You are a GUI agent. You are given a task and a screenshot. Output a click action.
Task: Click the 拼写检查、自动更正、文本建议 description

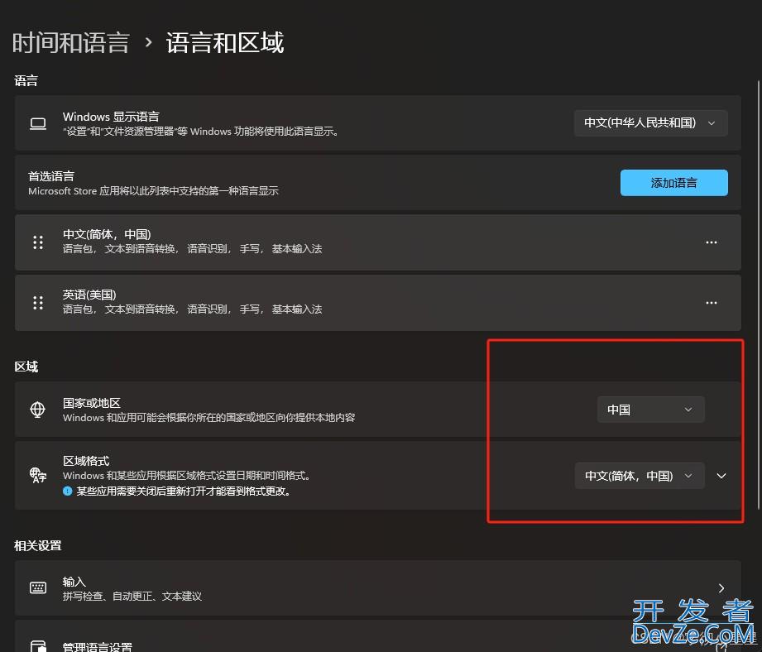(132, 596)
